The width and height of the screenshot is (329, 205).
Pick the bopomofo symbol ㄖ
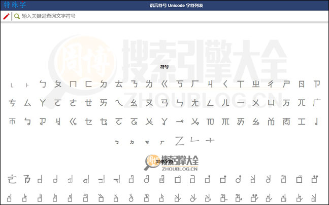[302, 84]
